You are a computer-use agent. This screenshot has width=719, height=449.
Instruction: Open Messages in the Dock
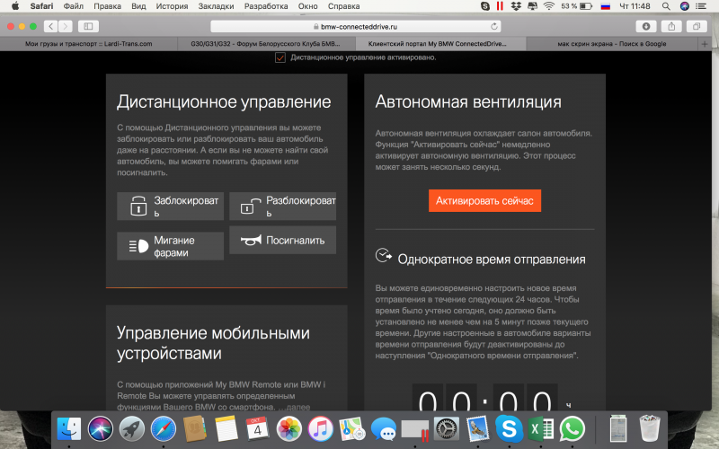384,429
